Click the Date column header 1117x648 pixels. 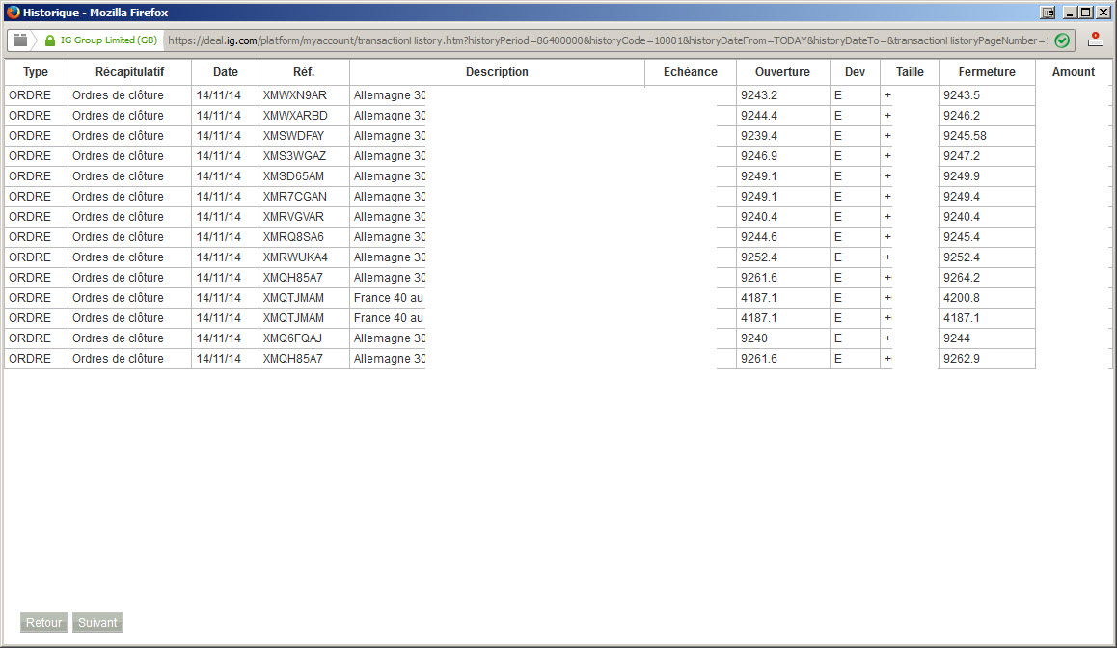(225, 72)
